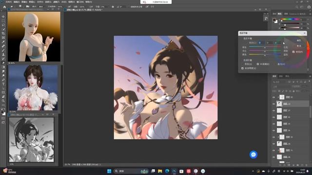Click the first Color Levels input field
This screenshot has height=175, width=312.
(261, 43)
